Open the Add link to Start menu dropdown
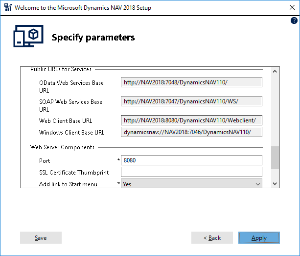This screenshot has height=256, width=300. click(x=191, y=184)
